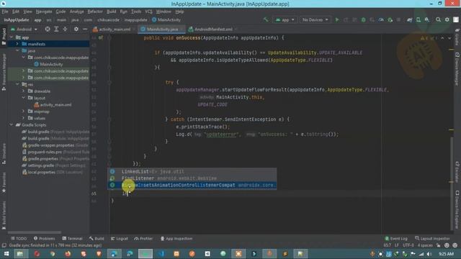Expand all nodes in project panel
Screen dimensions: 461x259
pyautogui.click(x=56, y=29)
